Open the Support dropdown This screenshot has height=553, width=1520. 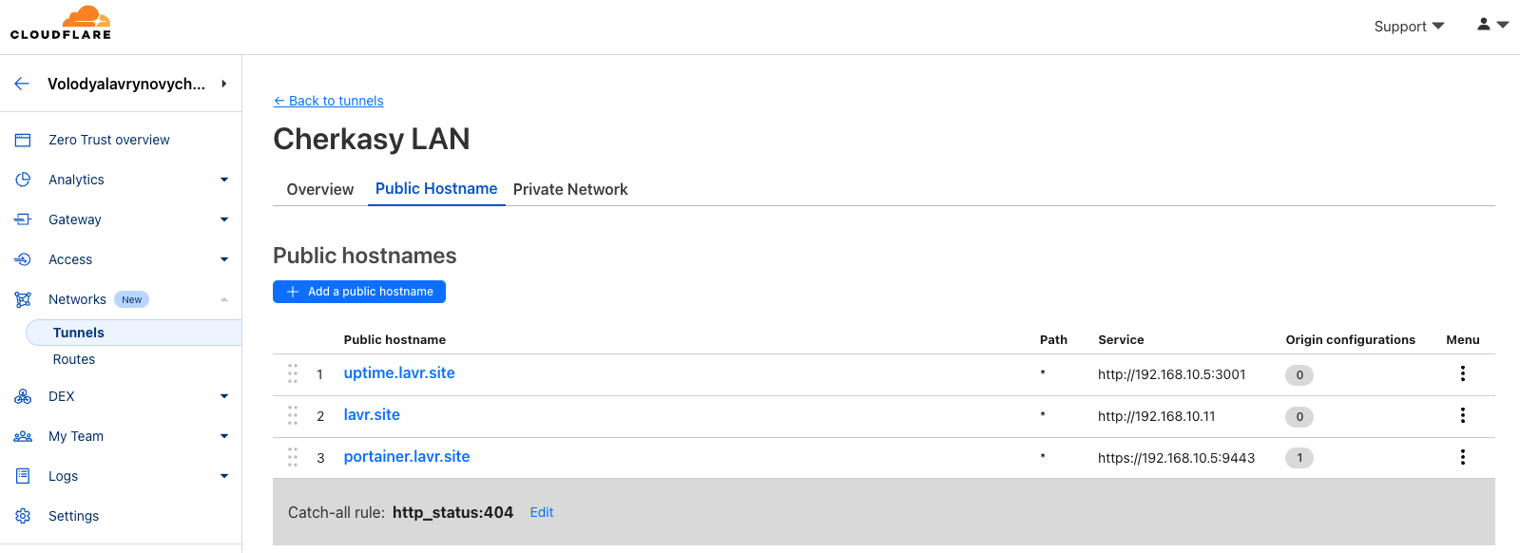tap(1409, 27)
